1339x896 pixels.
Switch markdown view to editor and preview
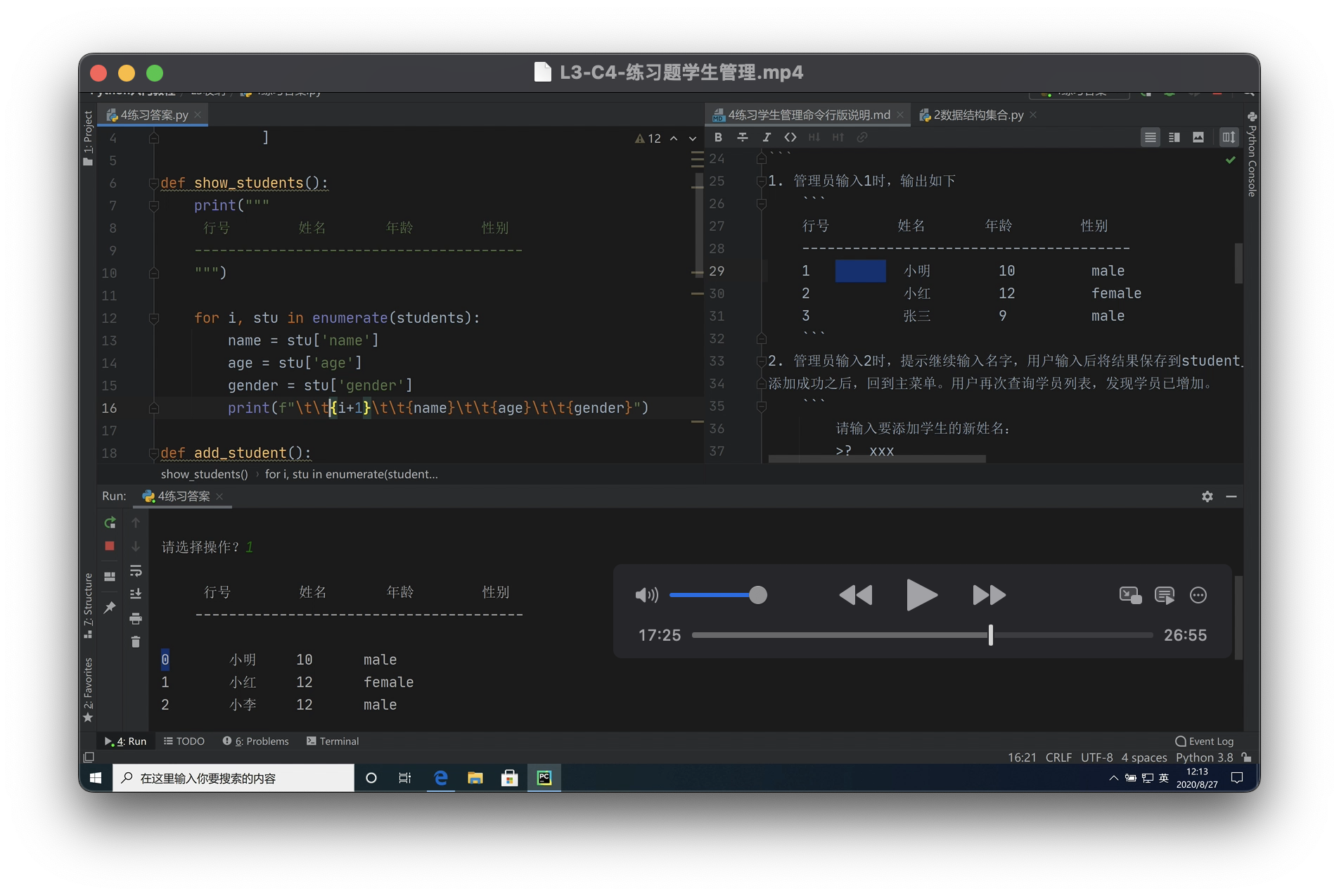point(1174,137)
